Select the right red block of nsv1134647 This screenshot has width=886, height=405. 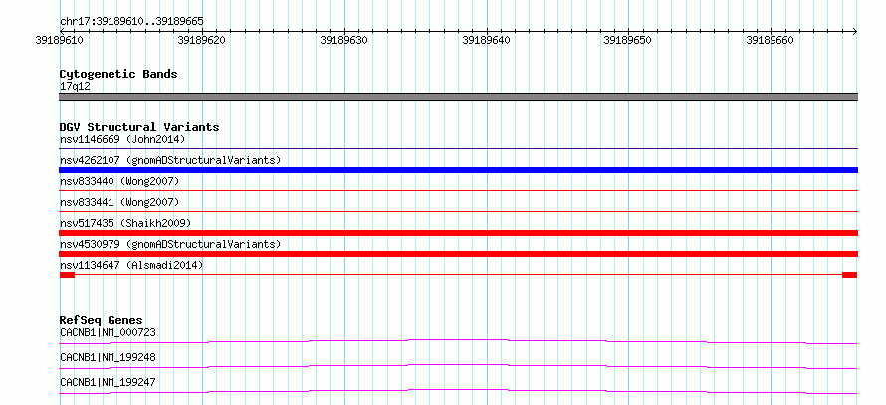click(x=850, y=275)
